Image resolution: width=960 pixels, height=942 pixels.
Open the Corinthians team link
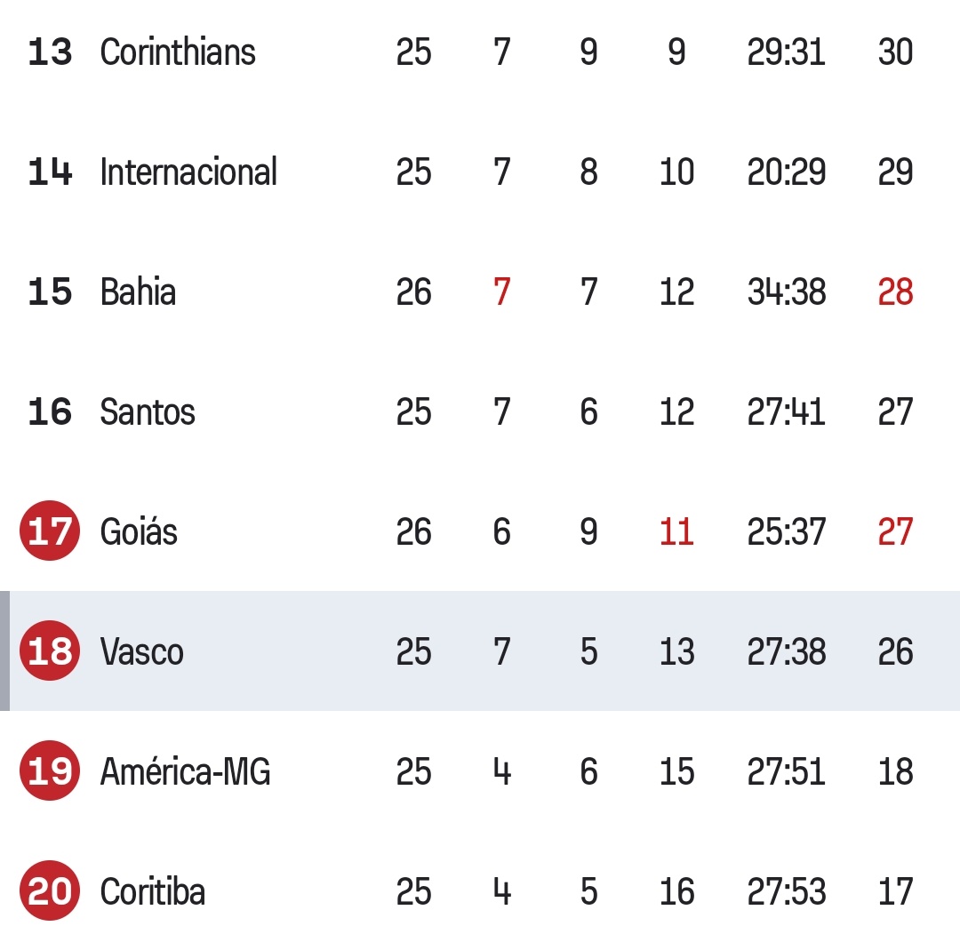click(x=178, y=52)
